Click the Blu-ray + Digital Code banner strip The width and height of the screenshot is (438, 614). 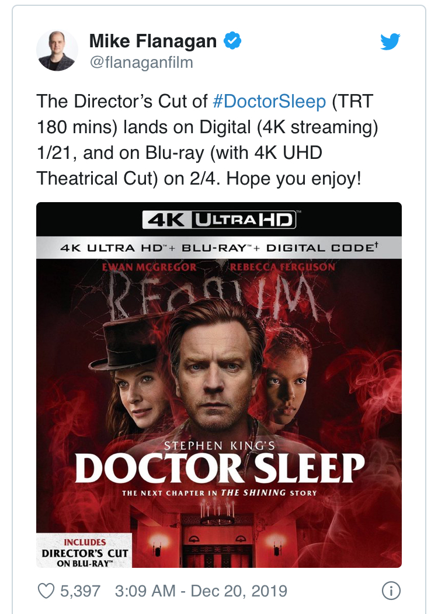(x=219, y=248)
